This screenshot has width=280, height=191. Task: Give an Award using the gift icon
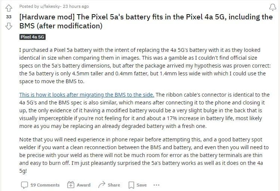point(71,185)
